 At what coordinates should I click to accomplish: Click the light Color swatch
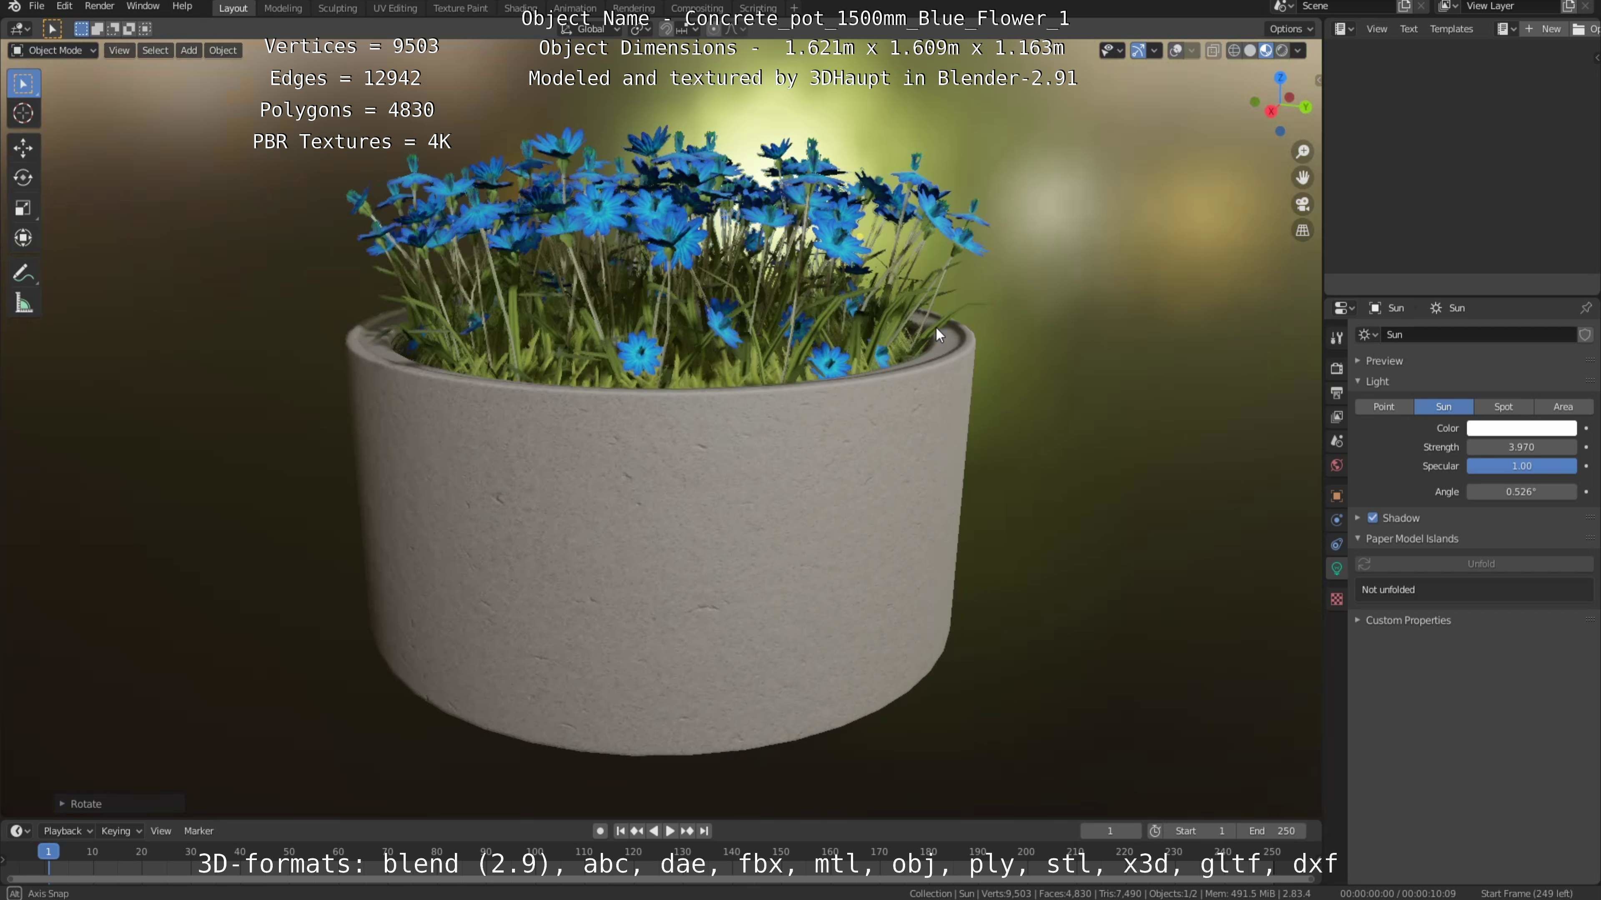tap(1521, 428)
